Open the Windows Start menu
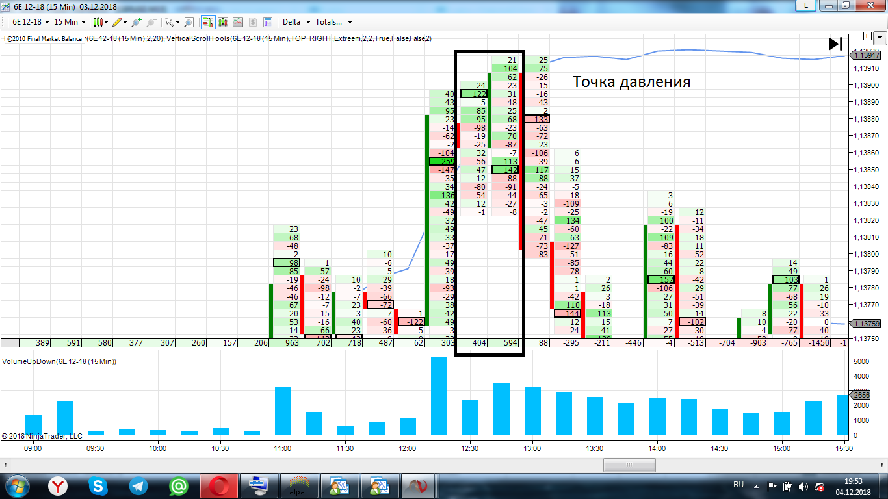 coord(17,485)
